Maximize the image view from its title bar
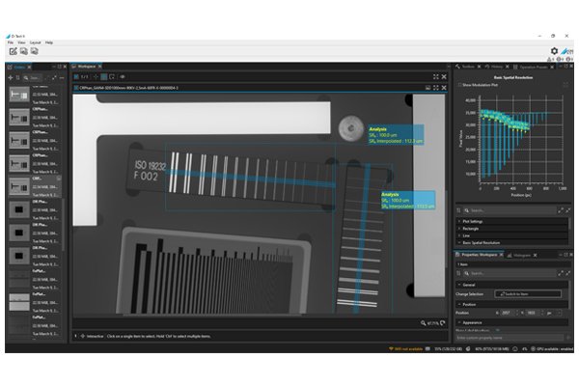579x386 pixels. (x=436, y=88)
